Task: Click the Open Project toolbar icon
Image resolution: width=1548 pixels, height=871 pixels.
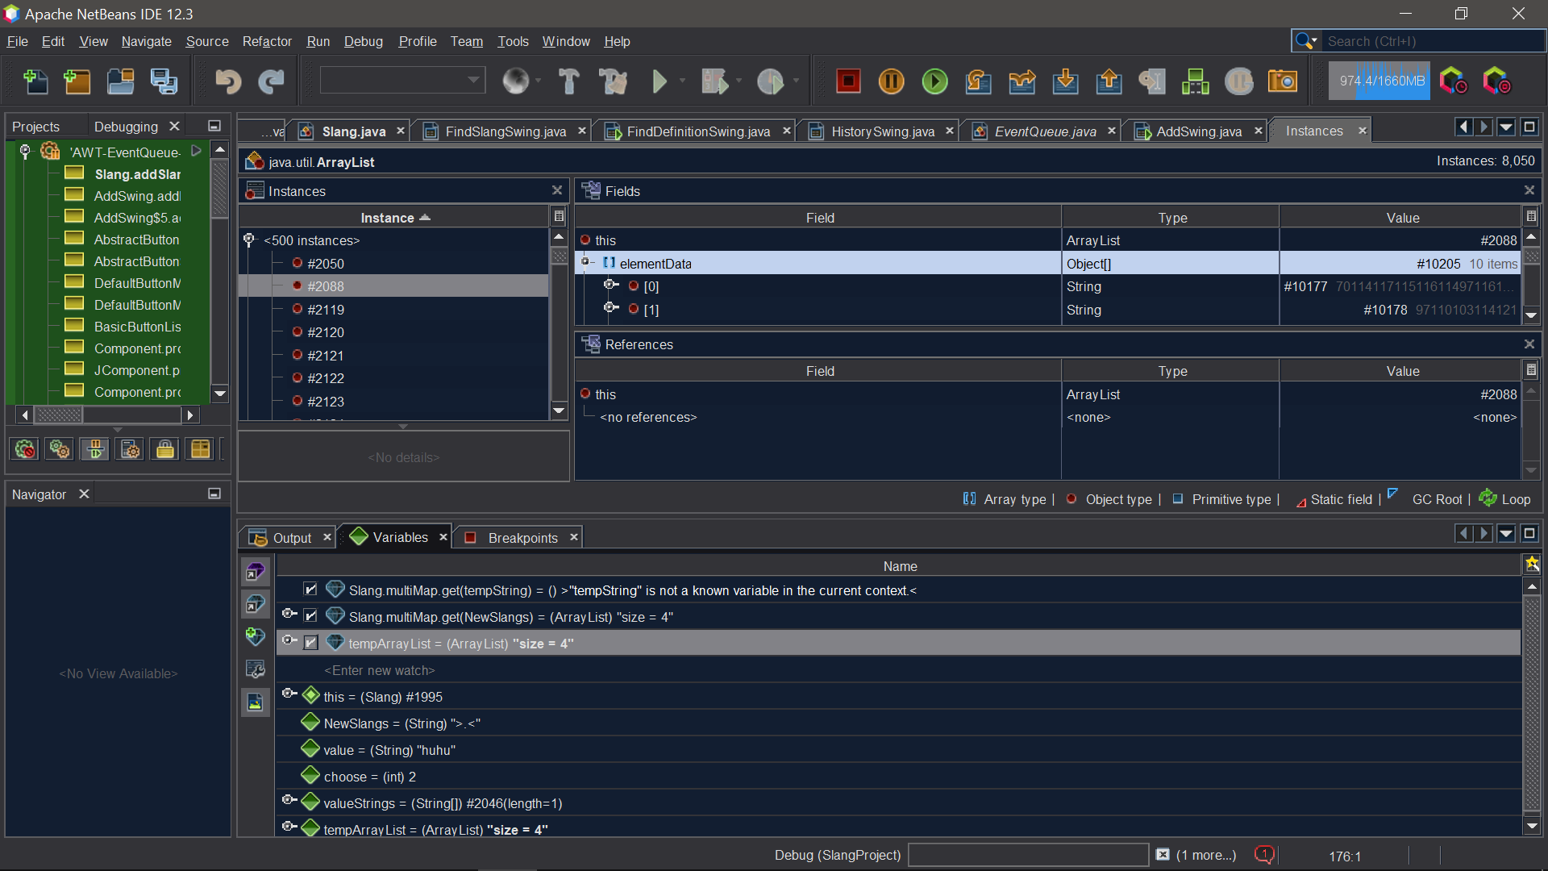Action: (121, 81)
